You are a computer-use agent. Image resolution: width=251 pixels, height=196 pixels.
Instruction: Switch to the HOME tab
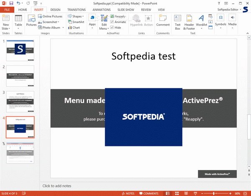point(23,10)
